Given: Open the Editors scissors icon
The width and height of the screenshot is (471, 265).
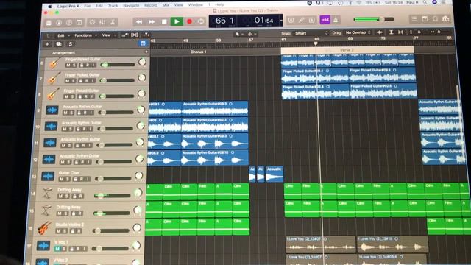Looking at the screenshot, I should click(x=113, y=22).
